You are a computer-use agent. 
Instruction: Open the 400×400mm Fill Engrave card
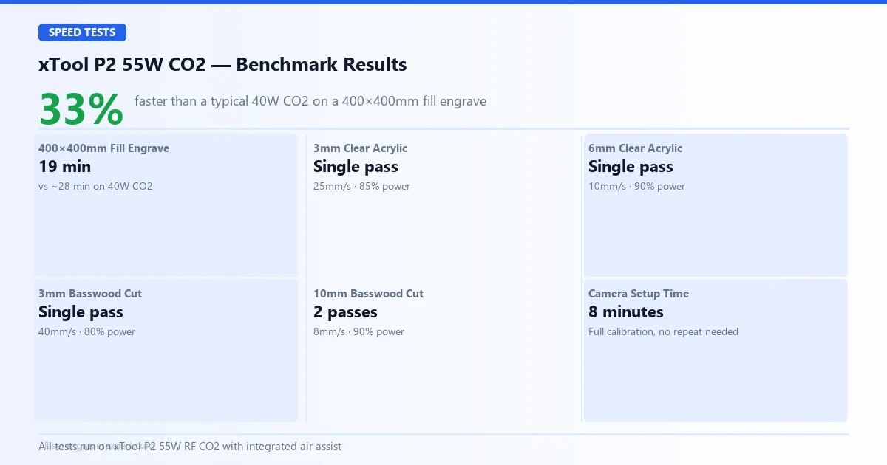166,205
